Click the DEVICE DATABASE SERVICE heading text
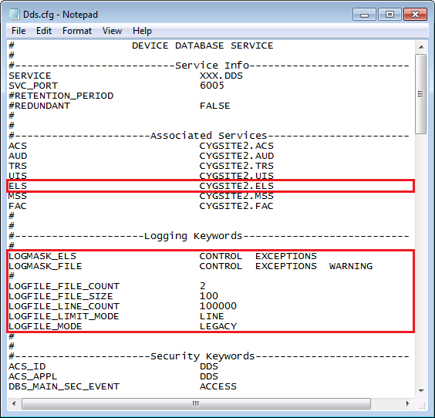 point(202,46)
